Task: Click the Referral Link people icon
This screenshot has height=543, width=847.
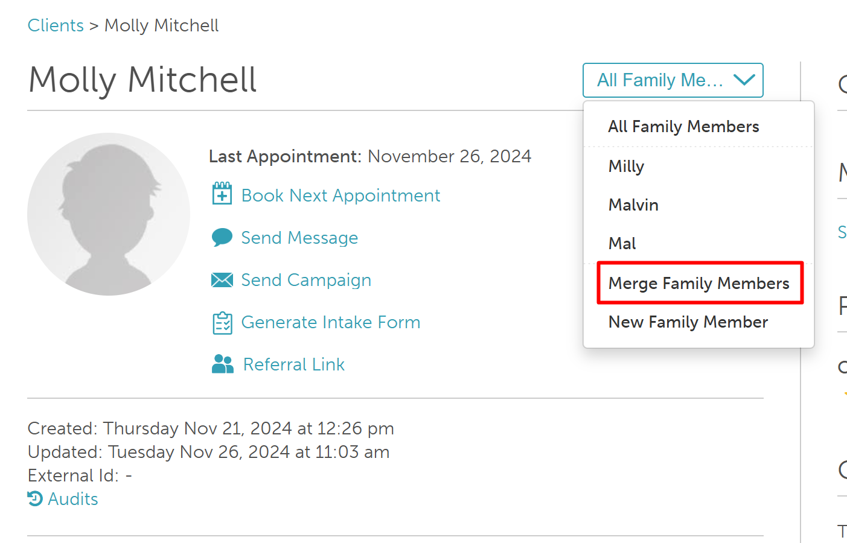Action: coord(222,364)
